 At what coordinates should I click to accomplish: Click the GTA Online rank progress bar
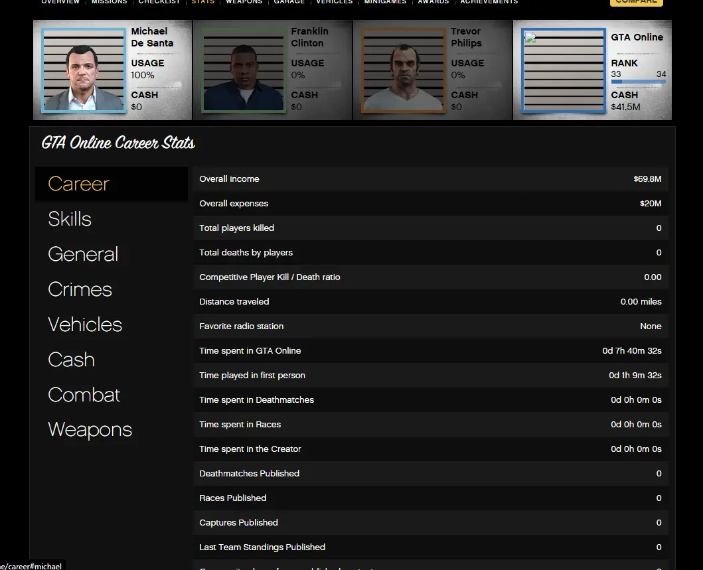point(639,82)
